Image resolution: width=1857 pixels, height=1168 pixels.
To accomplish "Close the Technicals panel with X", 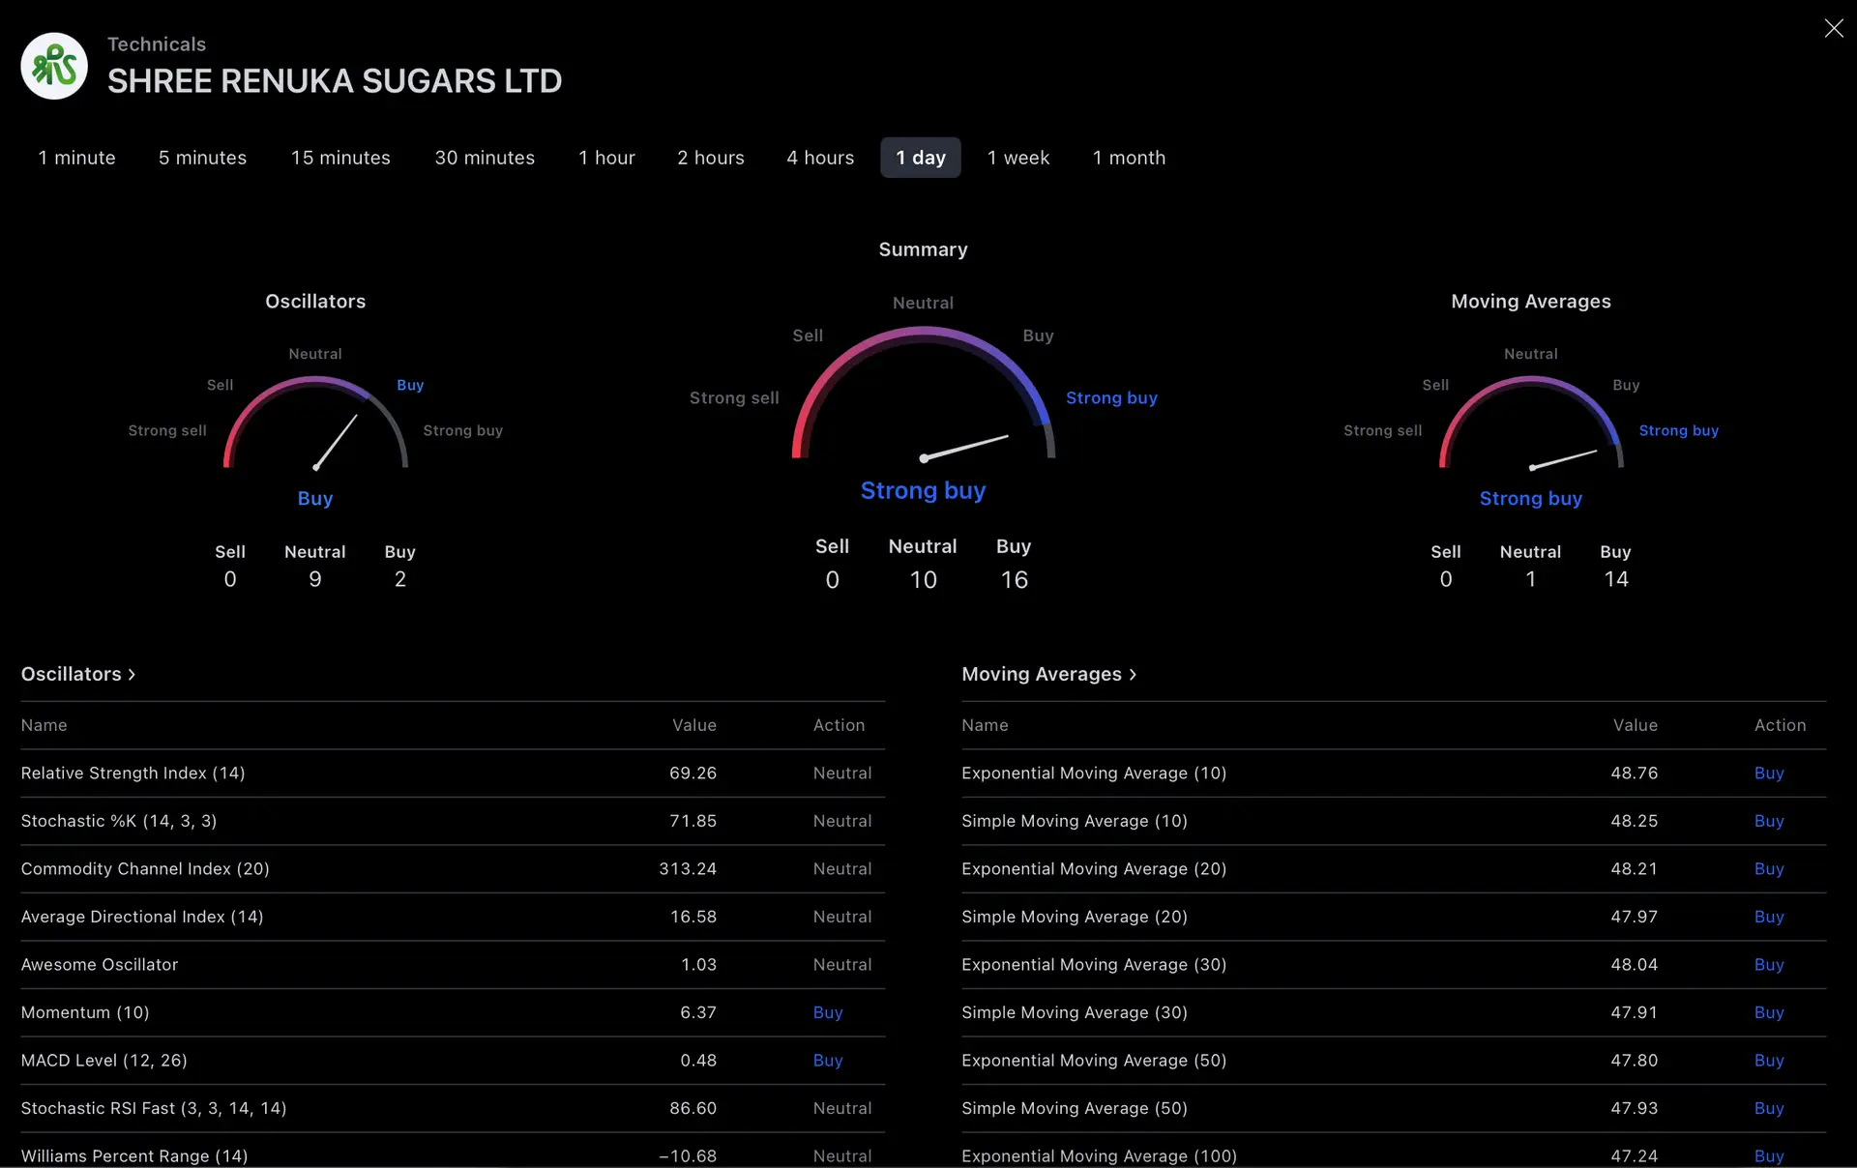I will point(1833,28).
